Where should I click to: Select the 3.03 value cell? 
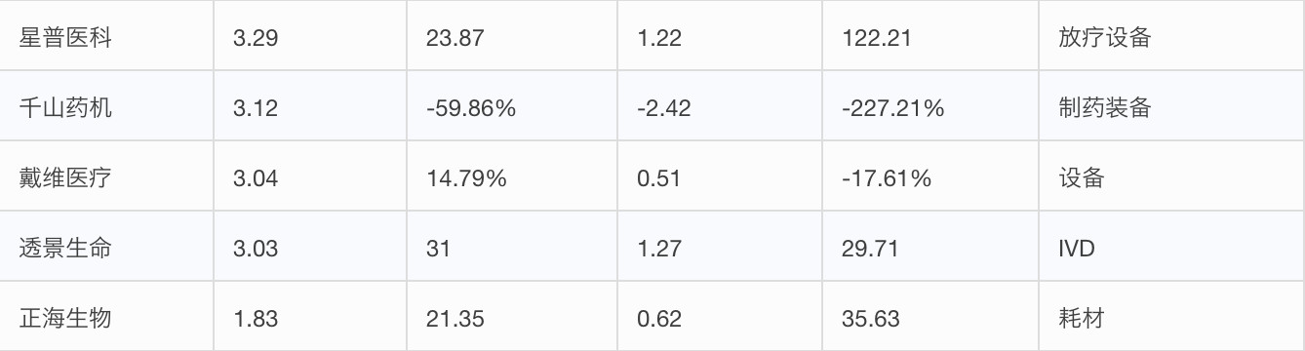click(310, 247)
